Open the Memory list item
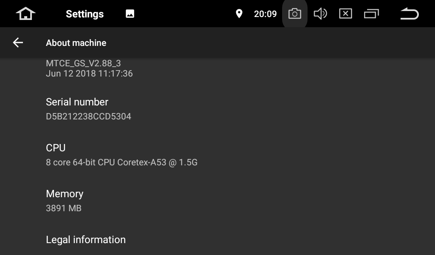Screen dimensions: 435x255 coord(217,201)
